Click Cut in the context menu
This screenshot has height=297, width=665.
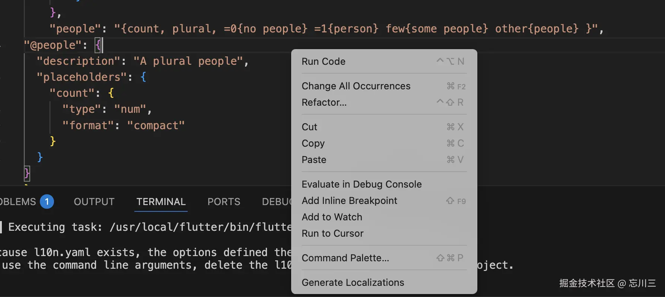tap(309, 127)
